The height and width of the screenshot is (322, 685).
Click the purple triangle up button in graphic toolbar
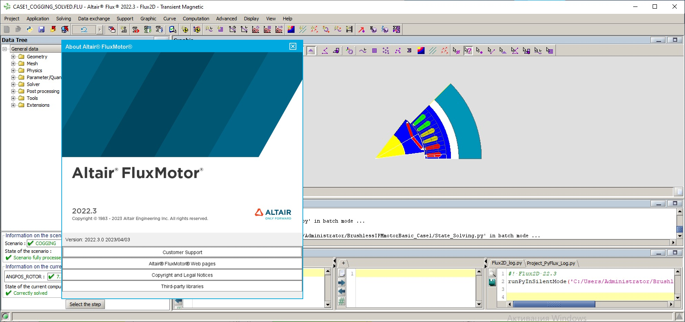click(311, 51)
